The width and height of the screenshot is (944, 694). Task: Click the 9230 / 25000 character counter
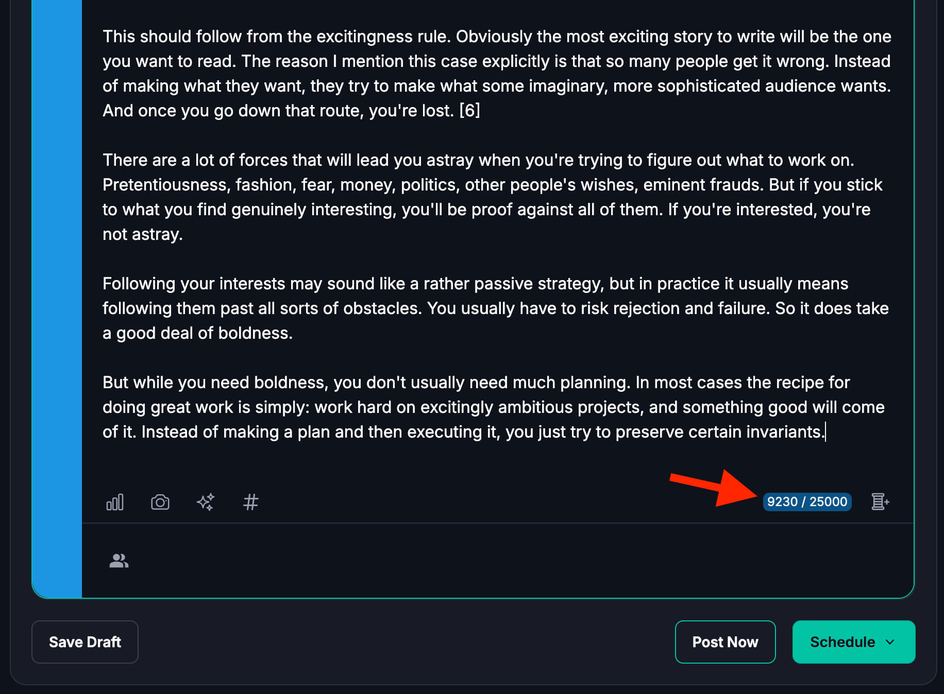pyautogui.click(x=807, y=501)
